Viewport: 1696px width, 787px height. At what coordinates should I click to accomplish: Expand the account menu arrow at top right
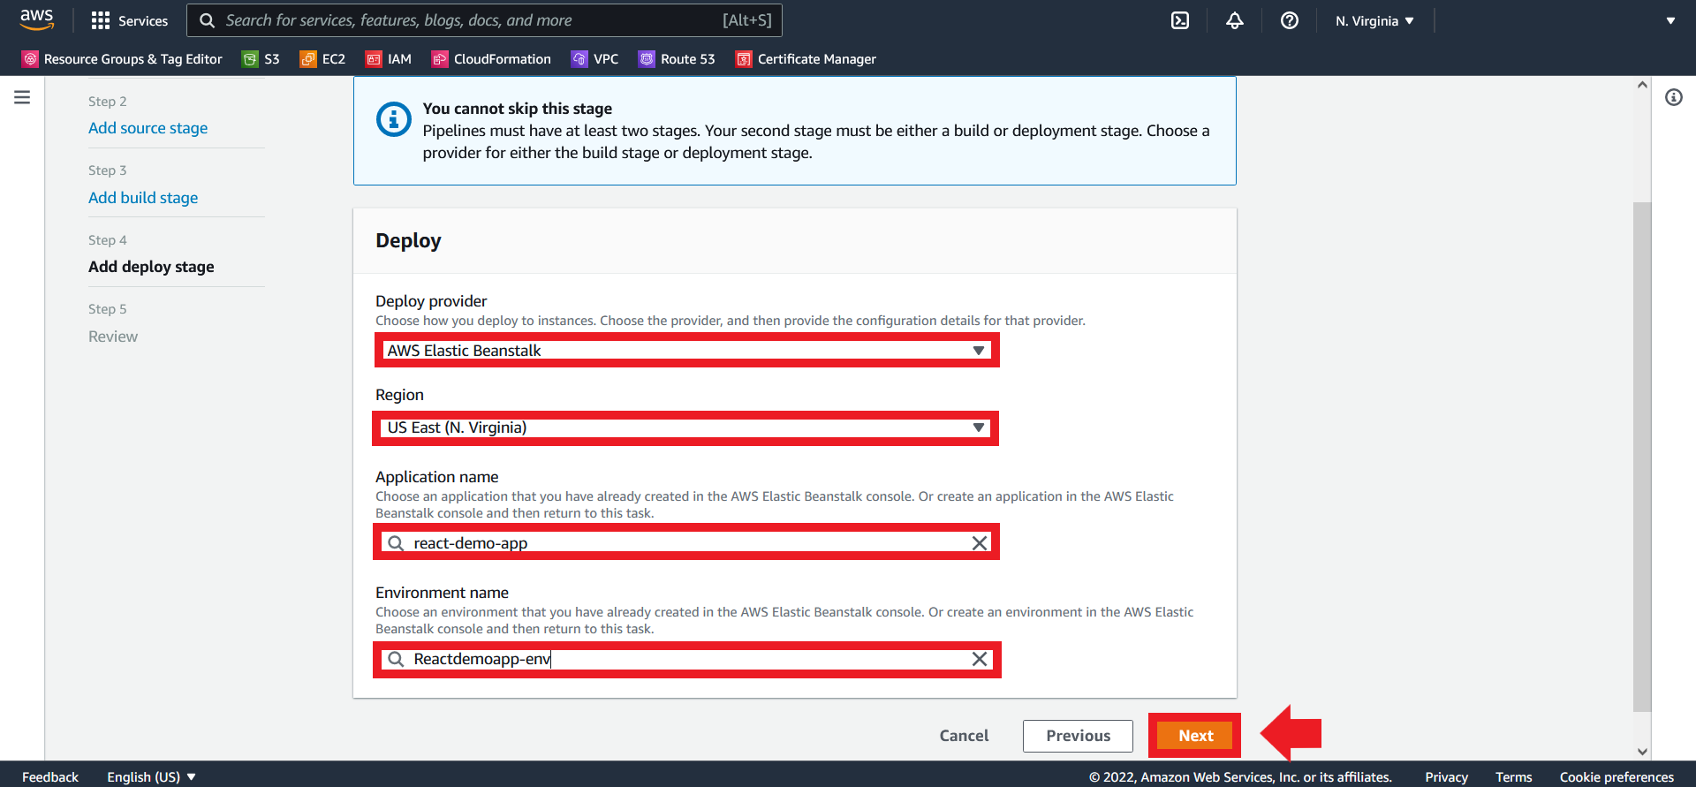[x=1670, y=20]
